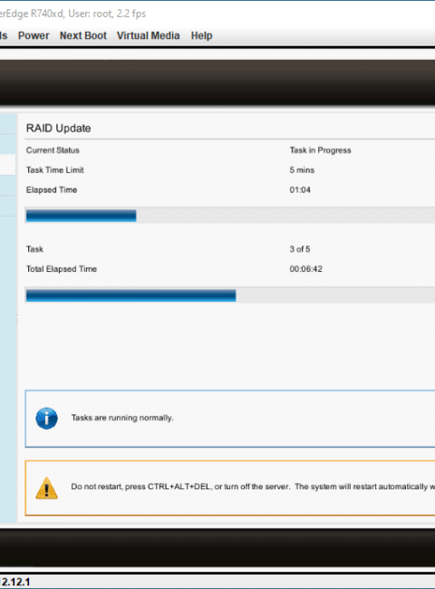
Task: Click the 5 mins value
Action: [x=302, y=170]
